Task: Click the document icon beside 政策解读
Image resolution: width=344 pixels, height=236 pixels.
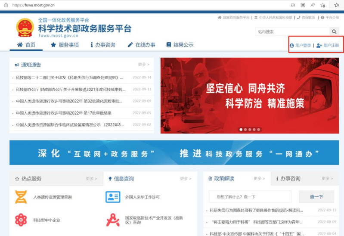Action: click(x=210, y=178)
